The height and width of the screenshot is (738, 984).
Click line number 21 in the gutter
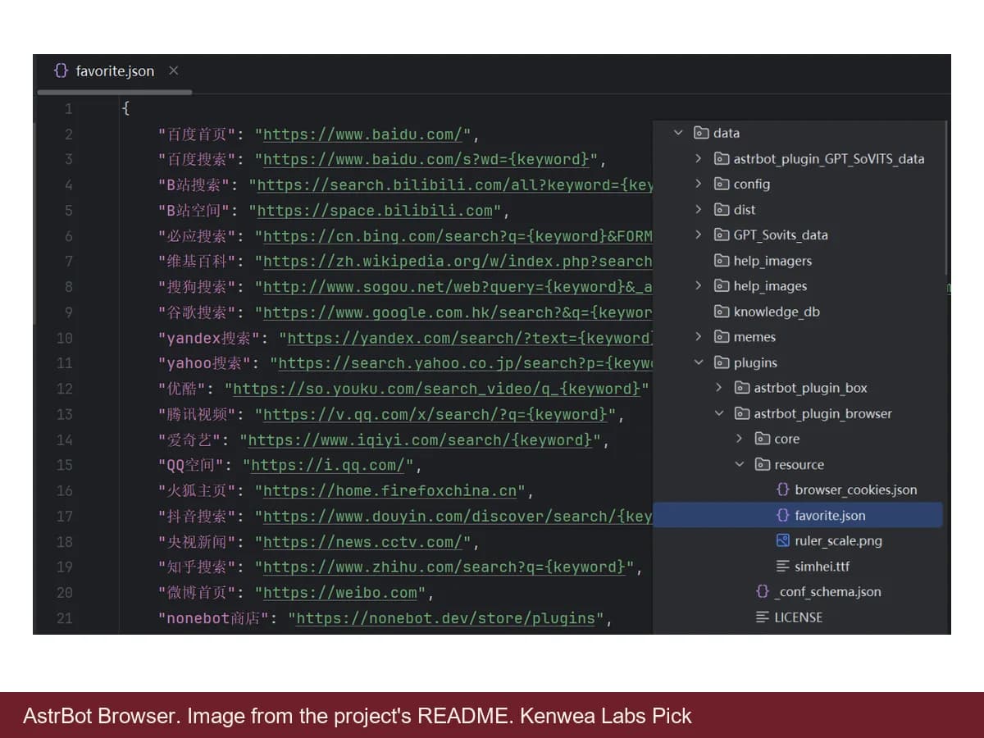(64, 618)
